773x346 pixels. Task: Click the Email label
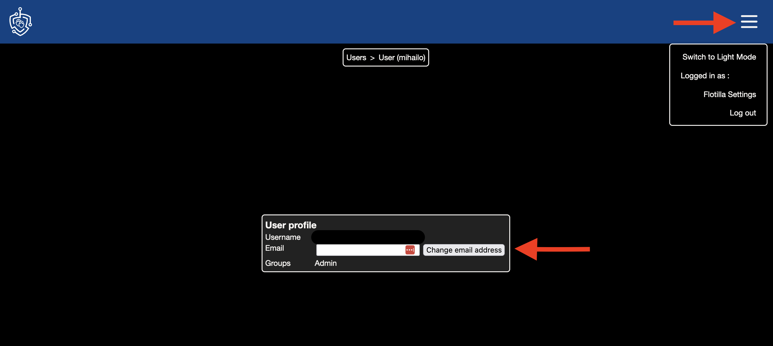(274, 248)
